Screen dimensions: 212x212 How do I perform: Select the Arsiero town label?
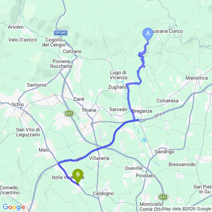coord(16,27)
